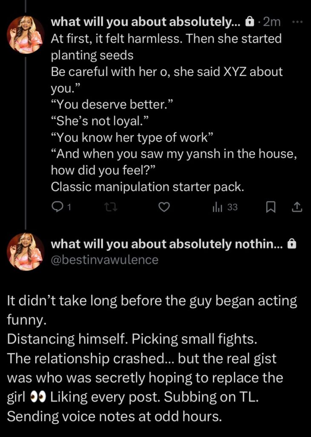Tap the top tweet's truncated display name
The image size is (311, 437).
point(146,21)
